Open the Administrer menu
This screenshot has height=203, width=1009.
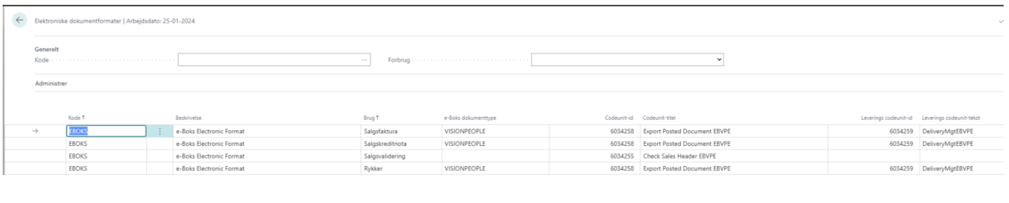[51, 83]
